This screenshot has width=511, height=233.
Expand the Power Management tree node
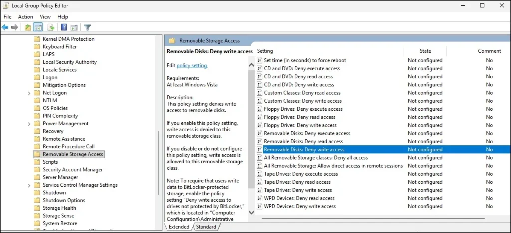click(x=29, y=124)
